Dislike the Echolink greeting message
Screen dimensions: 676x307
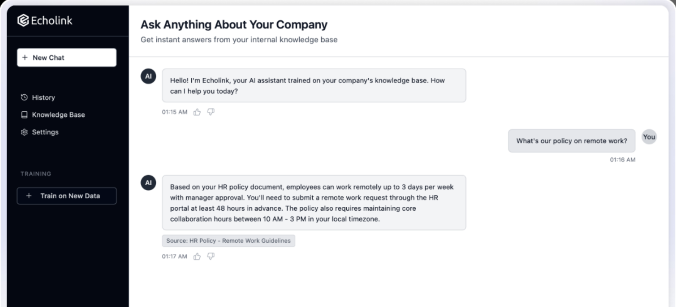pos(211,112)
